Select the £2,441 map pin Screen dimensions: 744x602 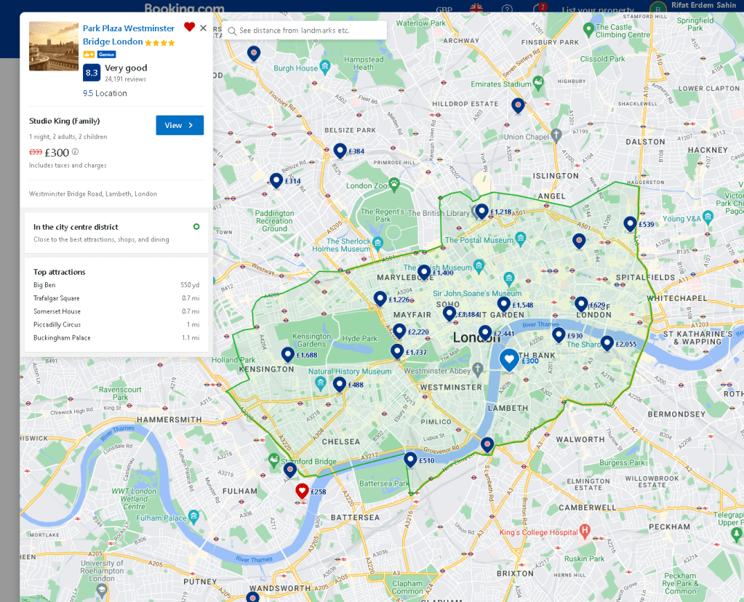click(485, 333)
